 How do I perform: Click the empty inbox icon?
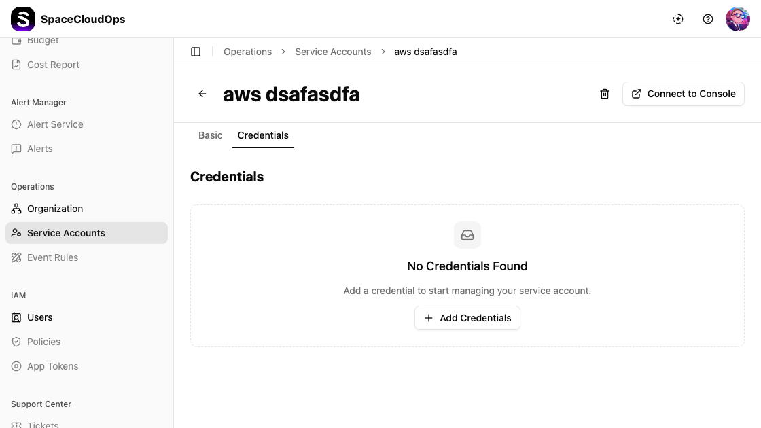467,235
